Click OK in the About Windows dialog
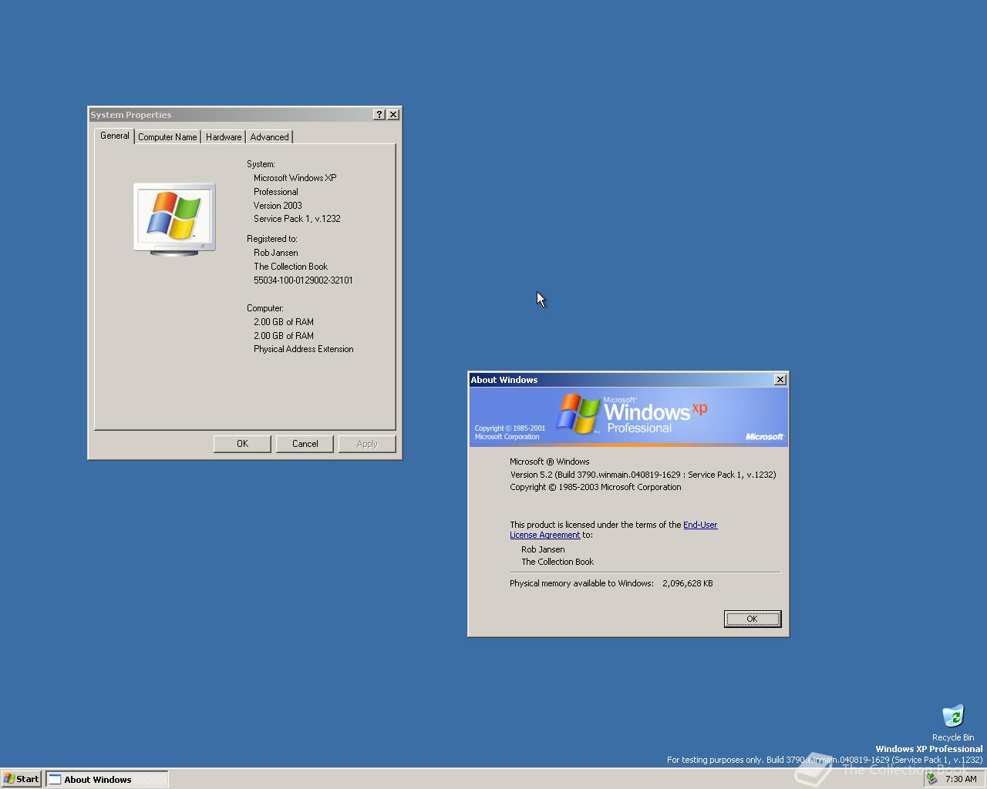This screenshot has width=987, height=789. 753,619
